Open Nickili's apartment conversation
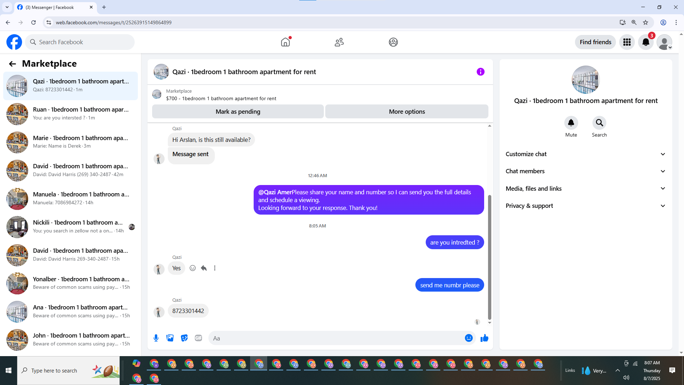The width and height of the screenshot is (684, 385). (71, 227)
